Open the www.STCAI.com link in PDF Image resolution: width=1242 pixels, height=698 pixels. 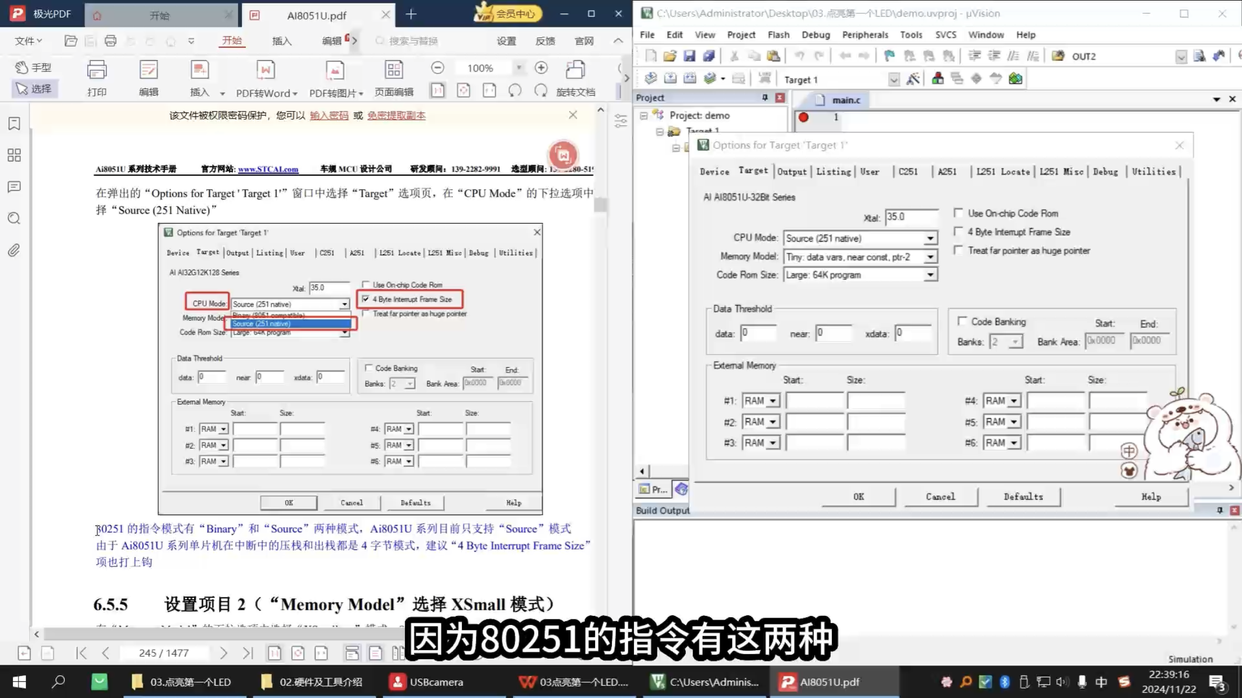pos(268,169)
